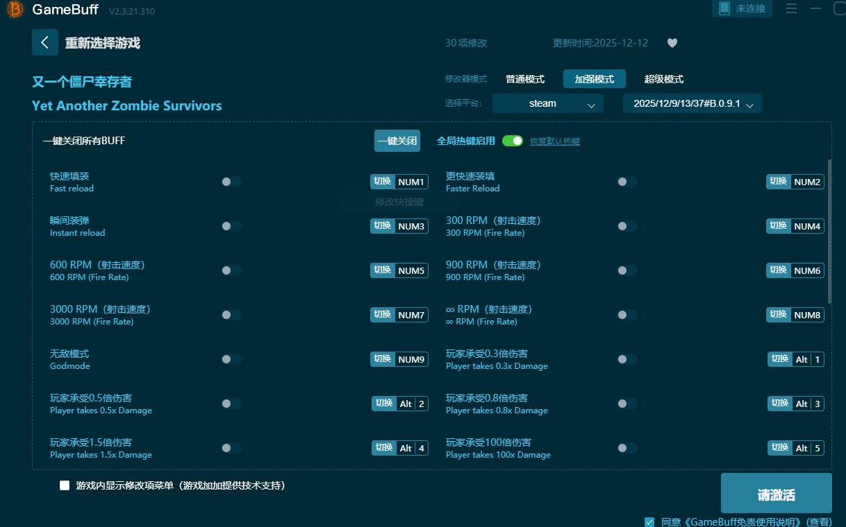Select 普通模式 trainer mode
Screen dimensions: 846x527
point(525,79)
